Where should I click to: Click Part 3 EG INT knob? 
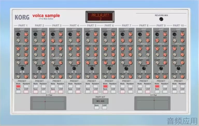pyautogui.click(x=61, y=49)
